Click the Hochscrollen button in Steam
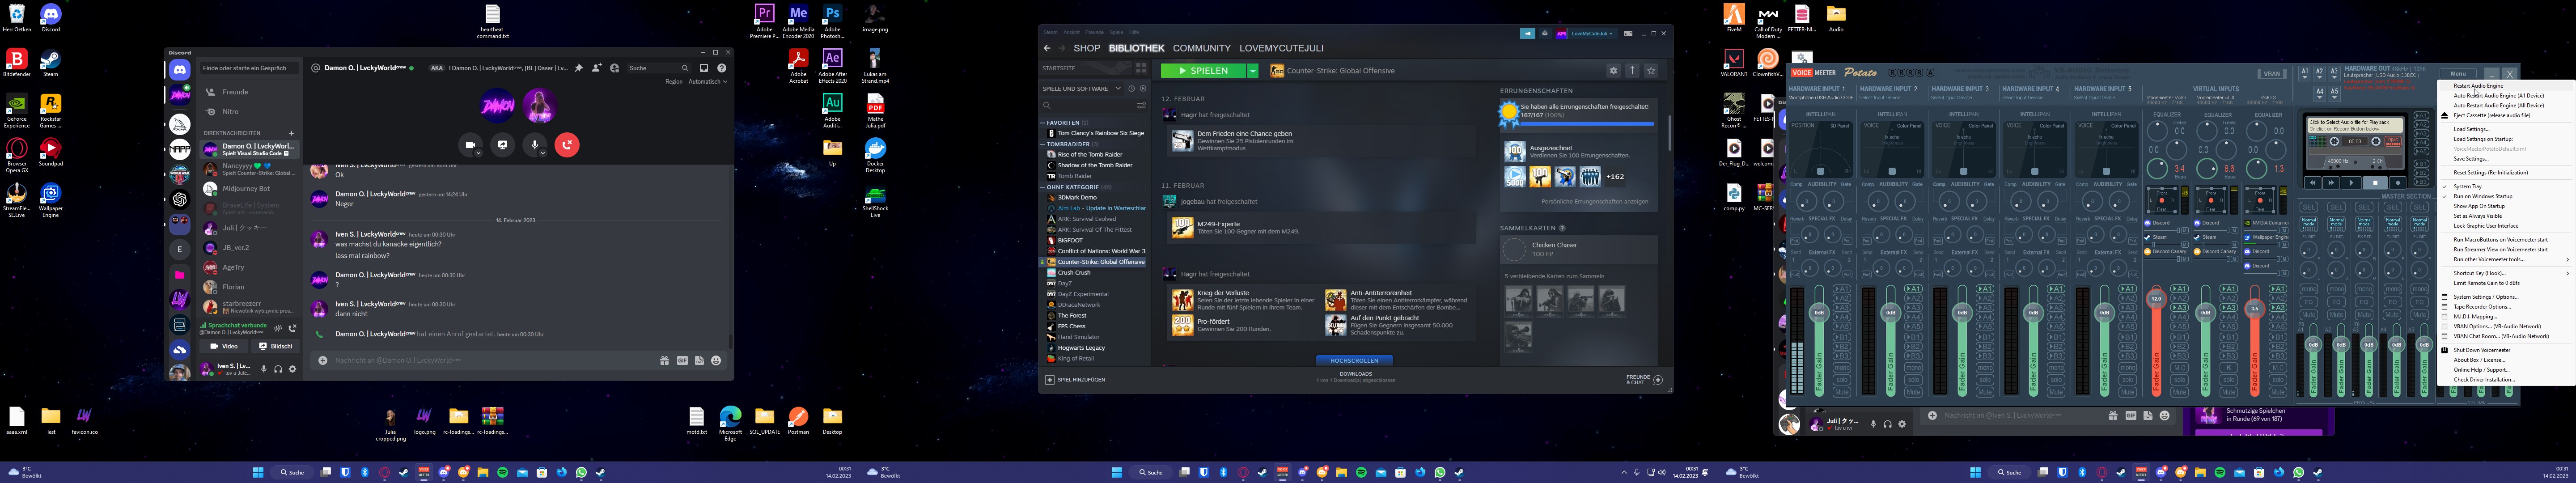This screenshot has height=483, width=2576. click(1354, 360)
